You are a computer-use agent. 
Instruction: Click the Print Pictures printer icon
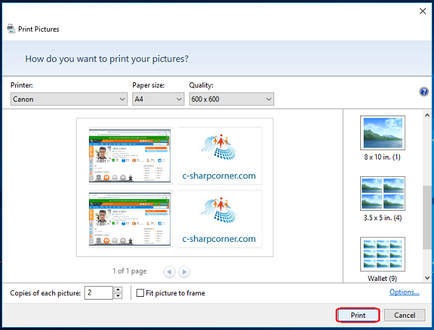pyautogui.click(x=11, y=28)
